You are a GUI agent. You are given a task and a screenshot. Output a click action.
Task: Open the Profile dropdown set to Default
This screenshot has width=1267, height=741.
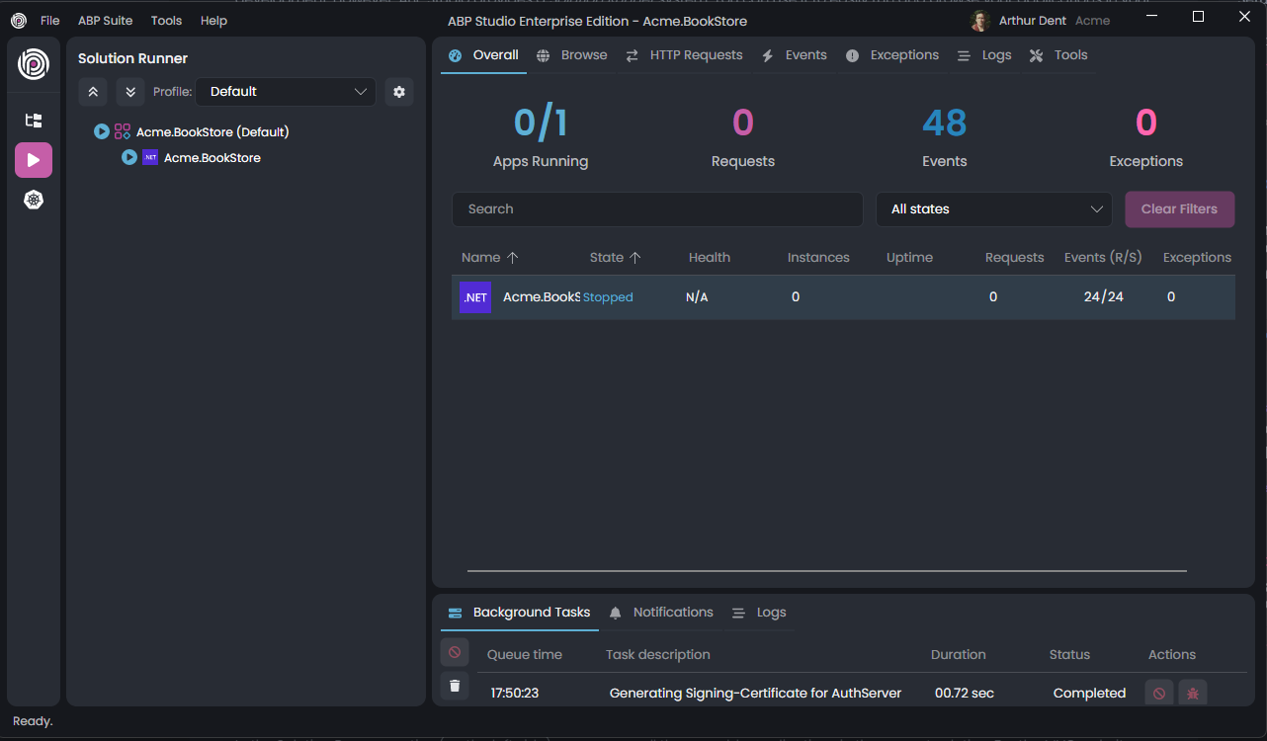click(x=286, y=91)
